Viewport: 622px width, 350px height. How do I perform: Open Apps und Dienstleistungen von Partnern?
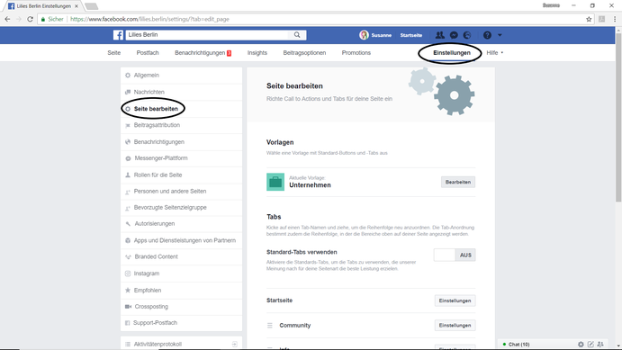(181, 240)
